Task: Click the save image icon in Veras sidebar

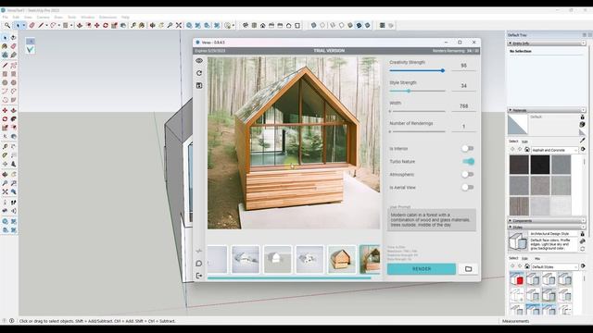Action: tap(199, 86)
